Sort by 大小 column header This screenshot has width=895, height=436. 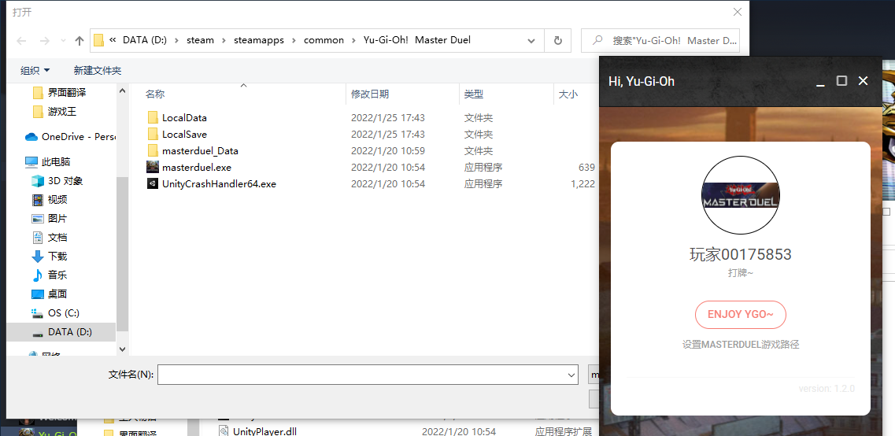click(x=568, y=94)
